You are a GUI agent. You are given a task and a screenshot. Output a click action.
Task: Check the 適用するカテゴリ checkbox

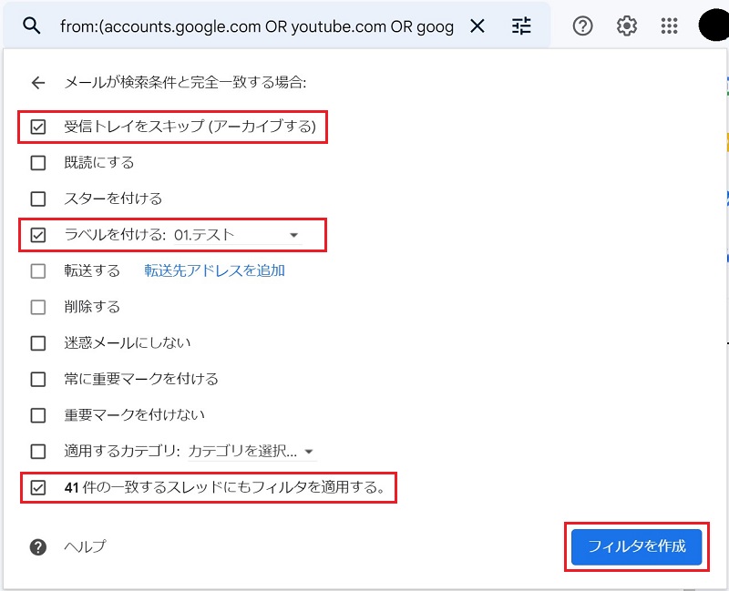coord(38,451)
